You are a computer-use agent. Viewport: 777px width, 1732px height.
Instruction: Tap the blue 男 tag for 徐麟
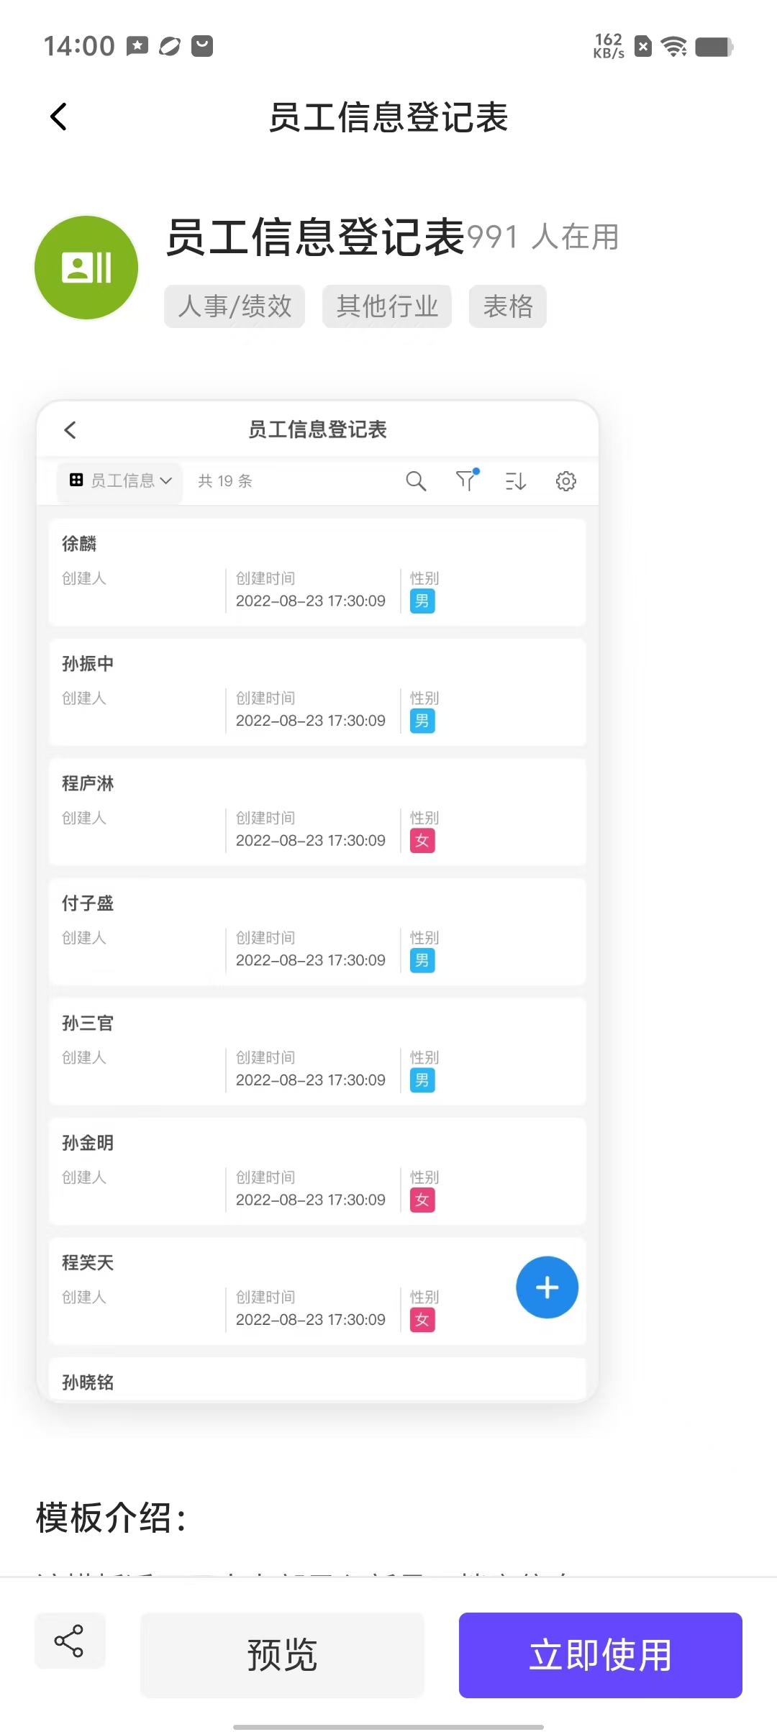[422, 601]
